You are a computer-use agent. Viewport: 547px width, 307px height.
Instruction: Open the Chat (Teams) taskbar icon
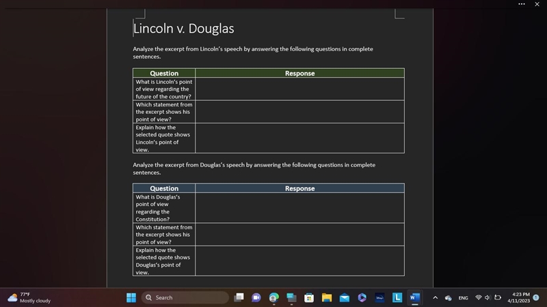click(256, 297)
